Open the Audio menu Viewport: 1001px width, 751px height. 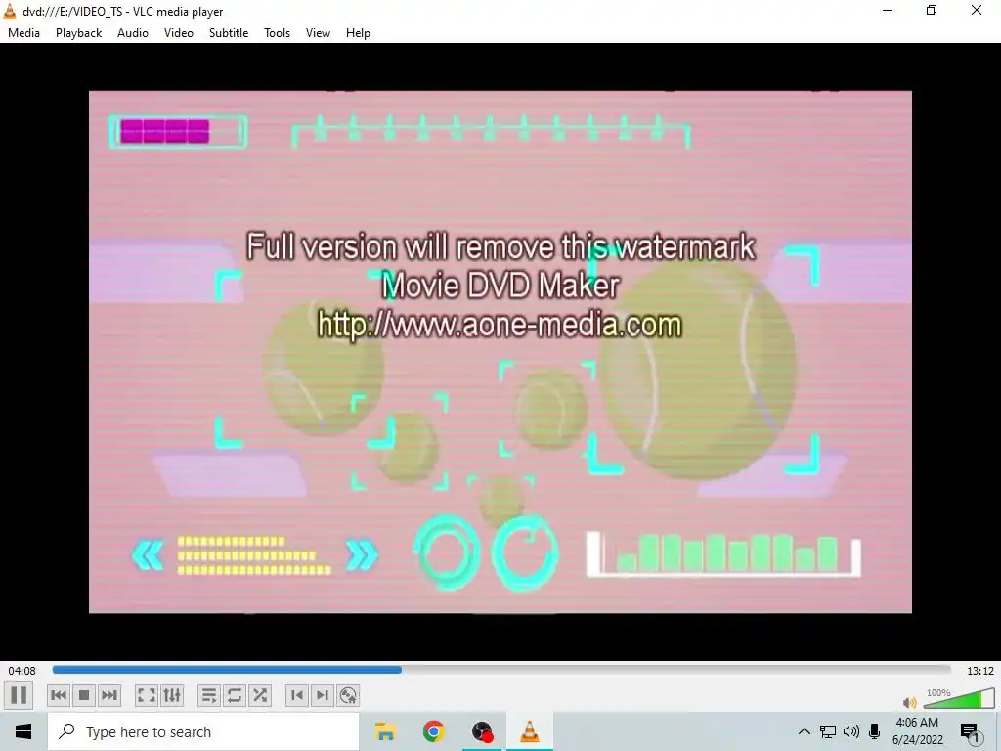(x=133, y=33)
